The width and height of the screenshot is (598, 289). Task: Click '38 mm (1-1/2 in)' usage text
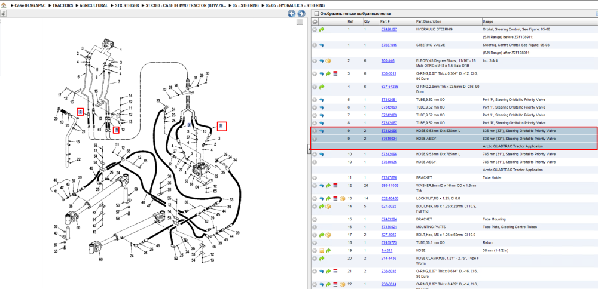496,251
